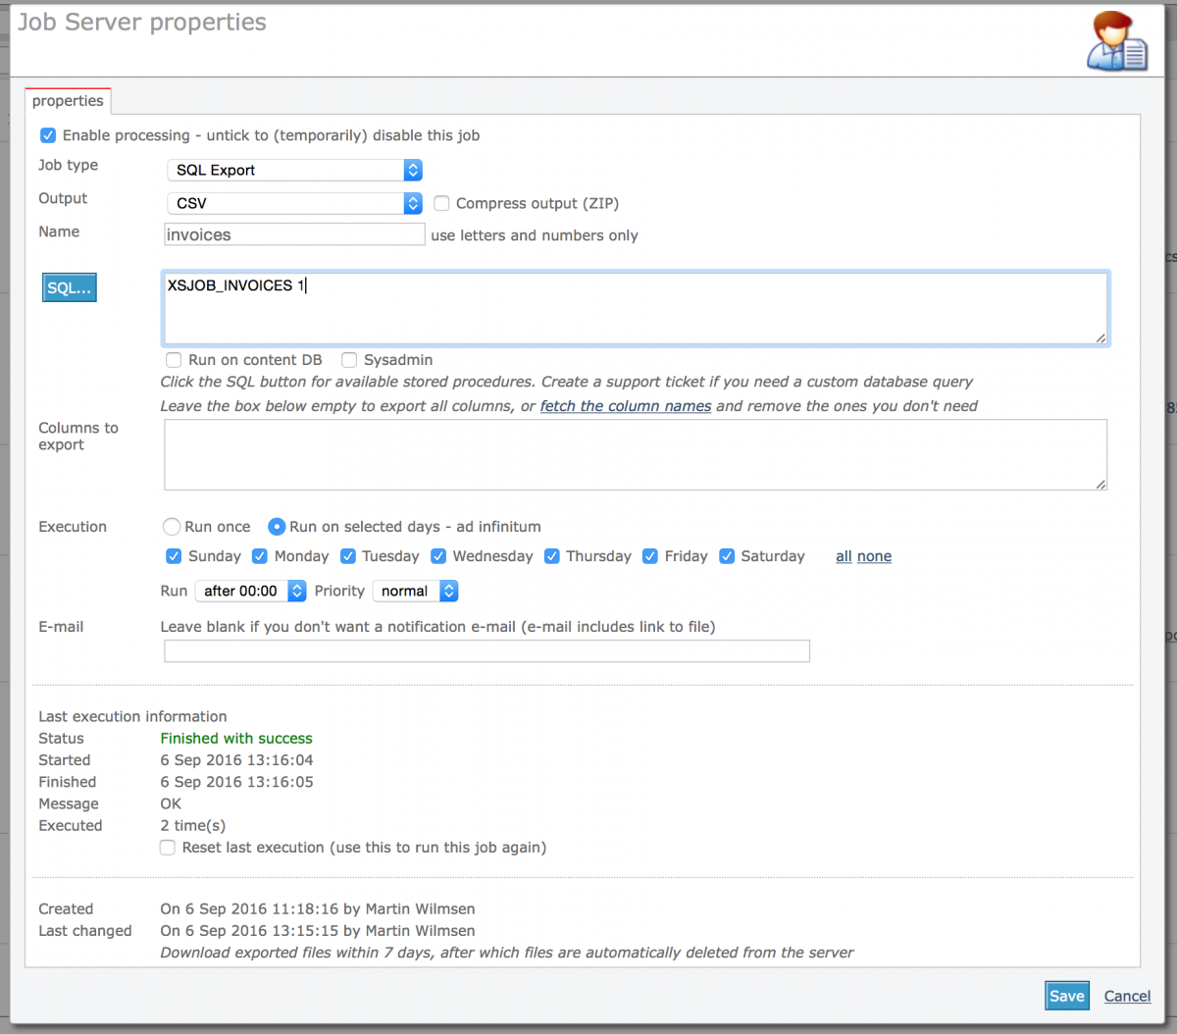Tick the Run on content DB checkbox

click(x=174, y=360)
